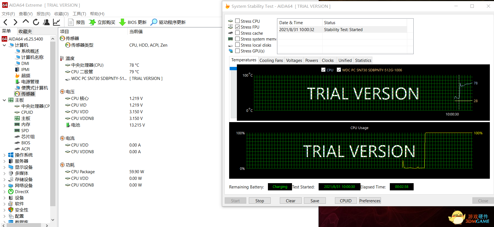Expand the 显示设备 tree node
494x227 pixels.
coord(4,167)
